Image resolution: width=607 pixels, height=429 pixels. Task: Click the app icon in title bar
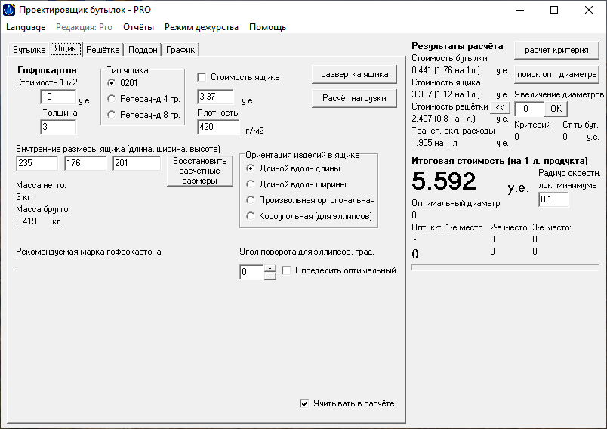pos(9,10)
